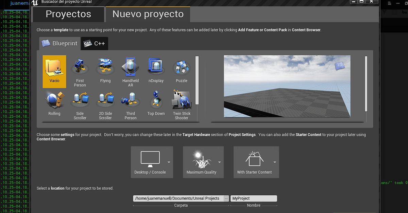Click the Maximum Quality grass icon
408x213 pixels.
click(201, 159)
